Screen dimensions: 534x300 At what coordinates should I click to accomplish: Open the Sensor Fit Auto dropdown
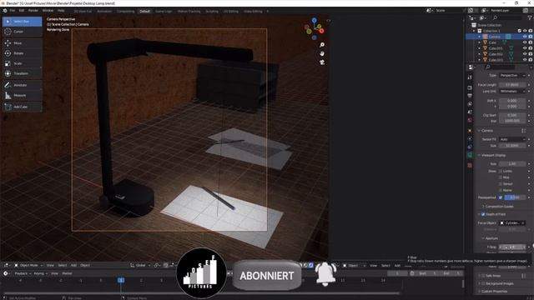(512, 139)
